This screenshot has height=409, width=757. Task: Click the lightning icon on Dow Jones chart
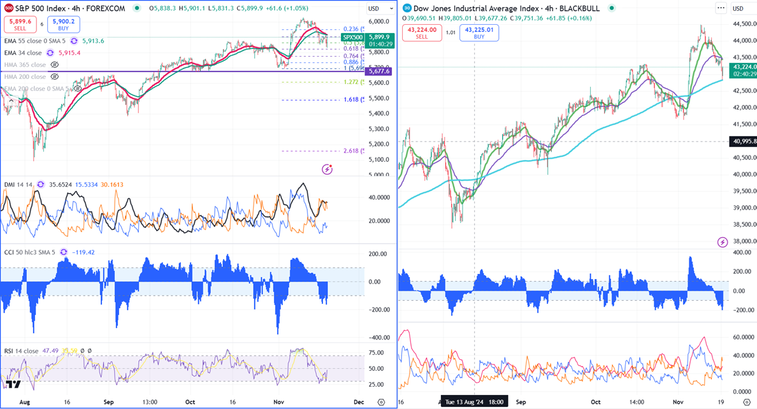click(x=722, y=242)
